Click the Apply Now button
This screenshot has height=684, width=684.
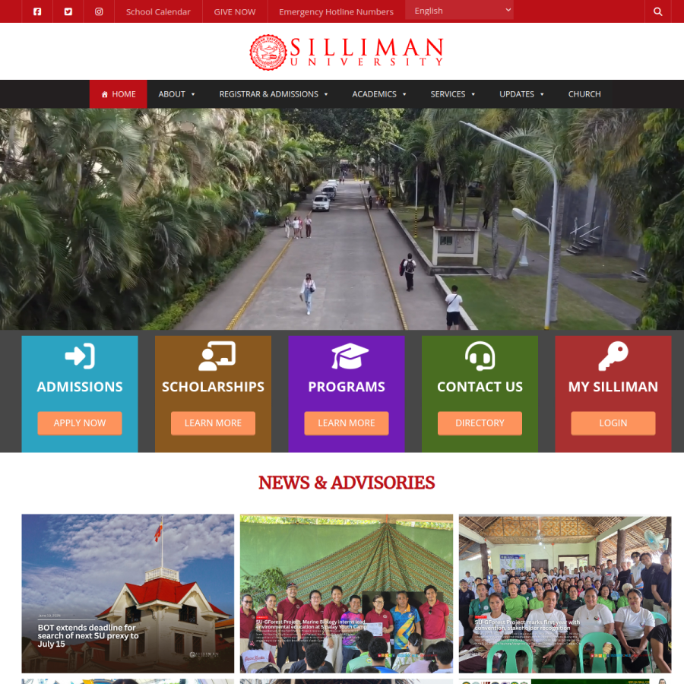click(x=80, y=423)
